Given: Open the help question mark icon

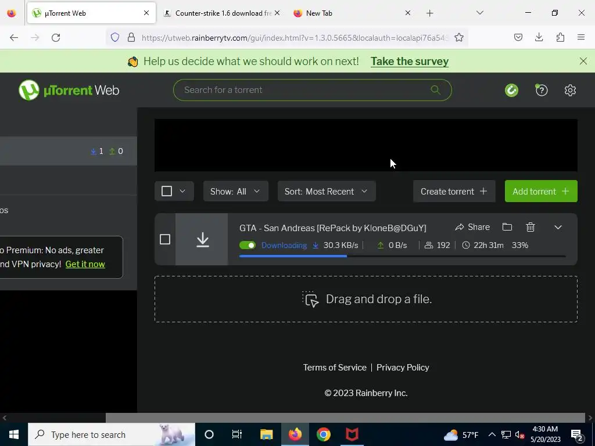Looking at the screenshot, I should (x=542, y=90).
